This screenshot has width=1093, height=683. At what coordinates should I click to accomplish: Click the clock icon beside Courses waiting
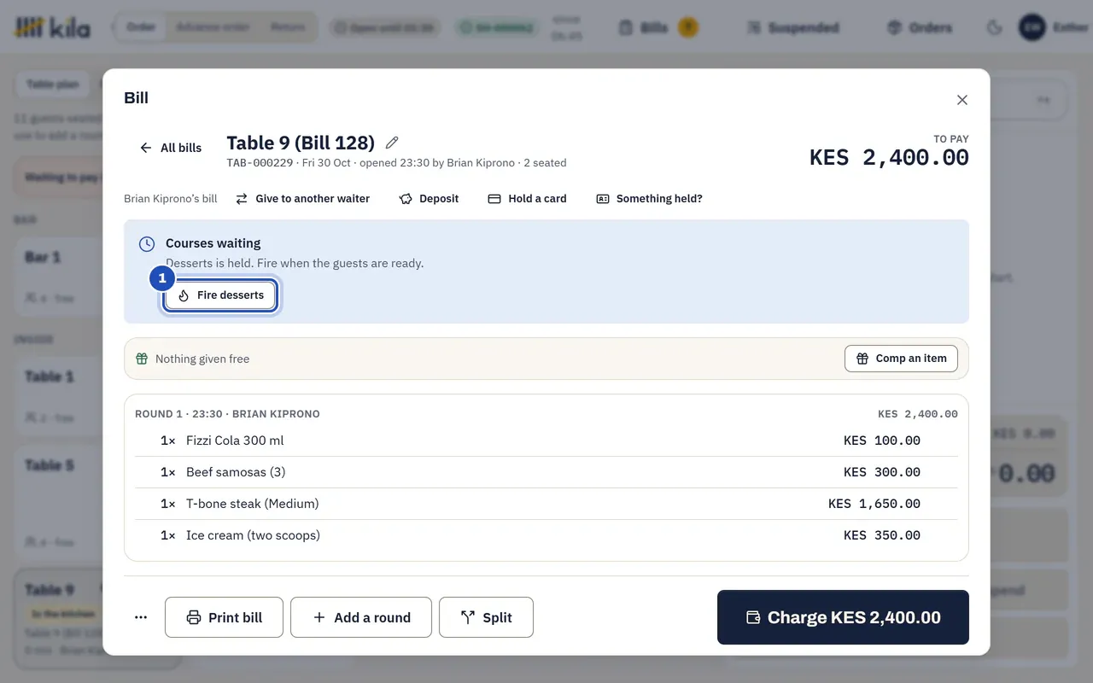tap(147, 244)
